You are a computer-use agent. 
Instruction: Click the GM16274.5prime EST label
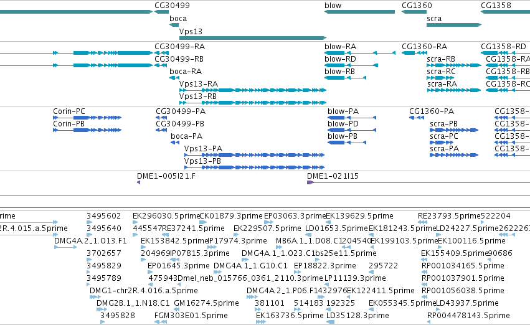pyautogui.click(x=206, y=303)
